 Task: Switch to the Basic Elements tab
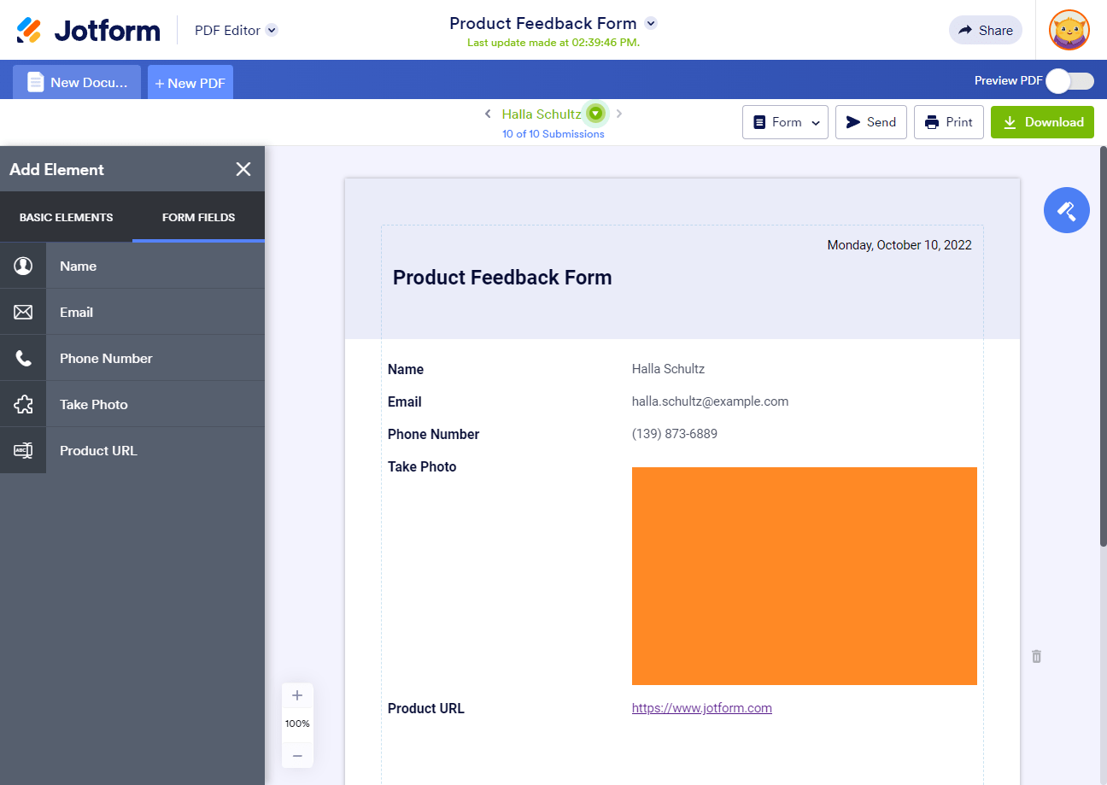click(67, 218)
